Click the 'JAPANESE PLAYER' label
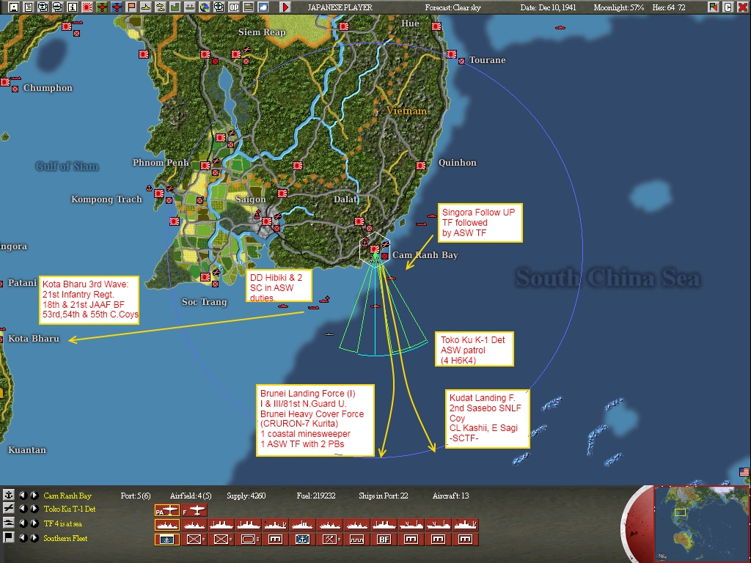 [x=340, y=7]
